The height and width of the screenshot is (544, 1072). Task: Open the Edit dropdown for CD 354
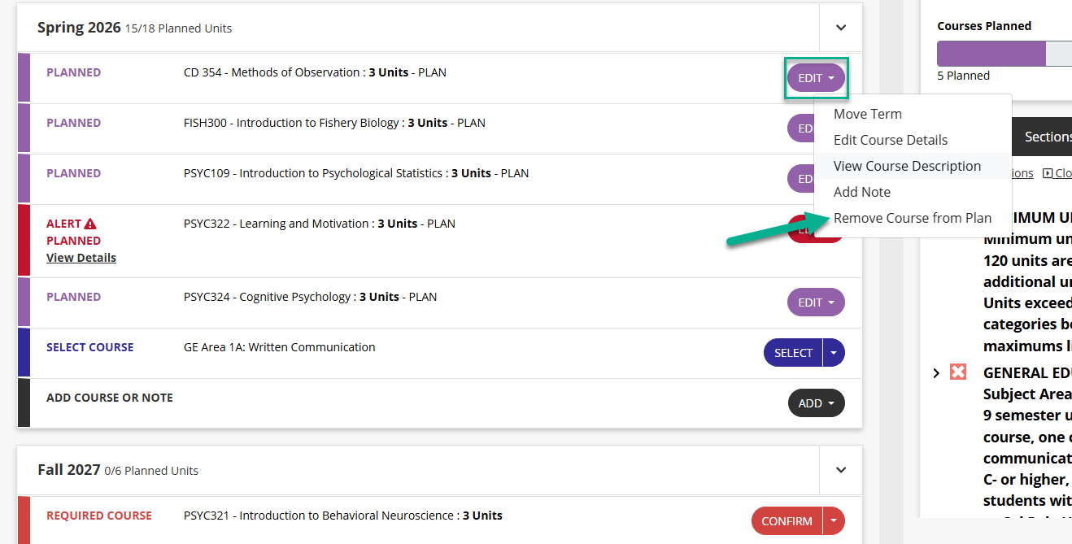(x=816, y=78)
